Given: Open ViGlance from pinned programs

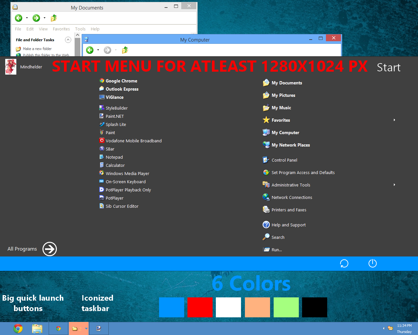Looking at the screenshot, I should [x=111, y=97].
